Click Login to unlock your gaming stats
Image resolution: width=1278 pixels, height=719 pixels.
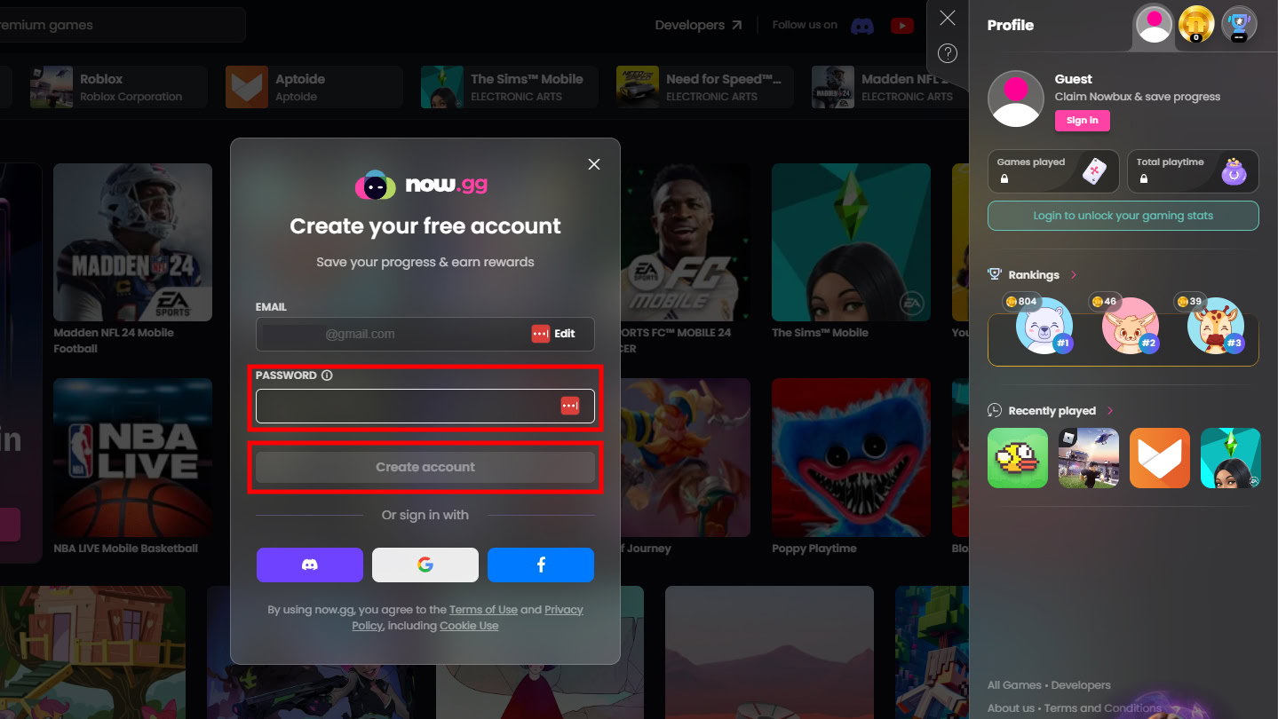click(x=1123, y=216)
